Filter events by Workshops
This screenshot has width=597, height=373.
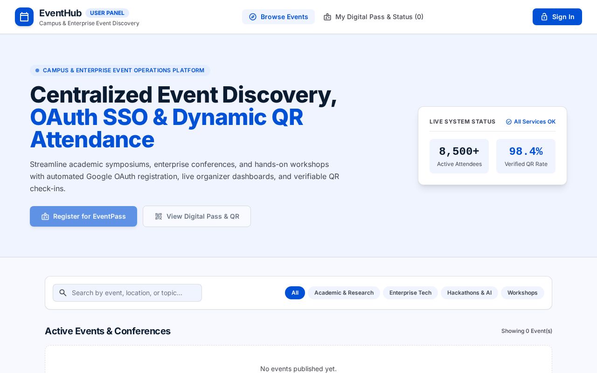(x=522, y=293)
